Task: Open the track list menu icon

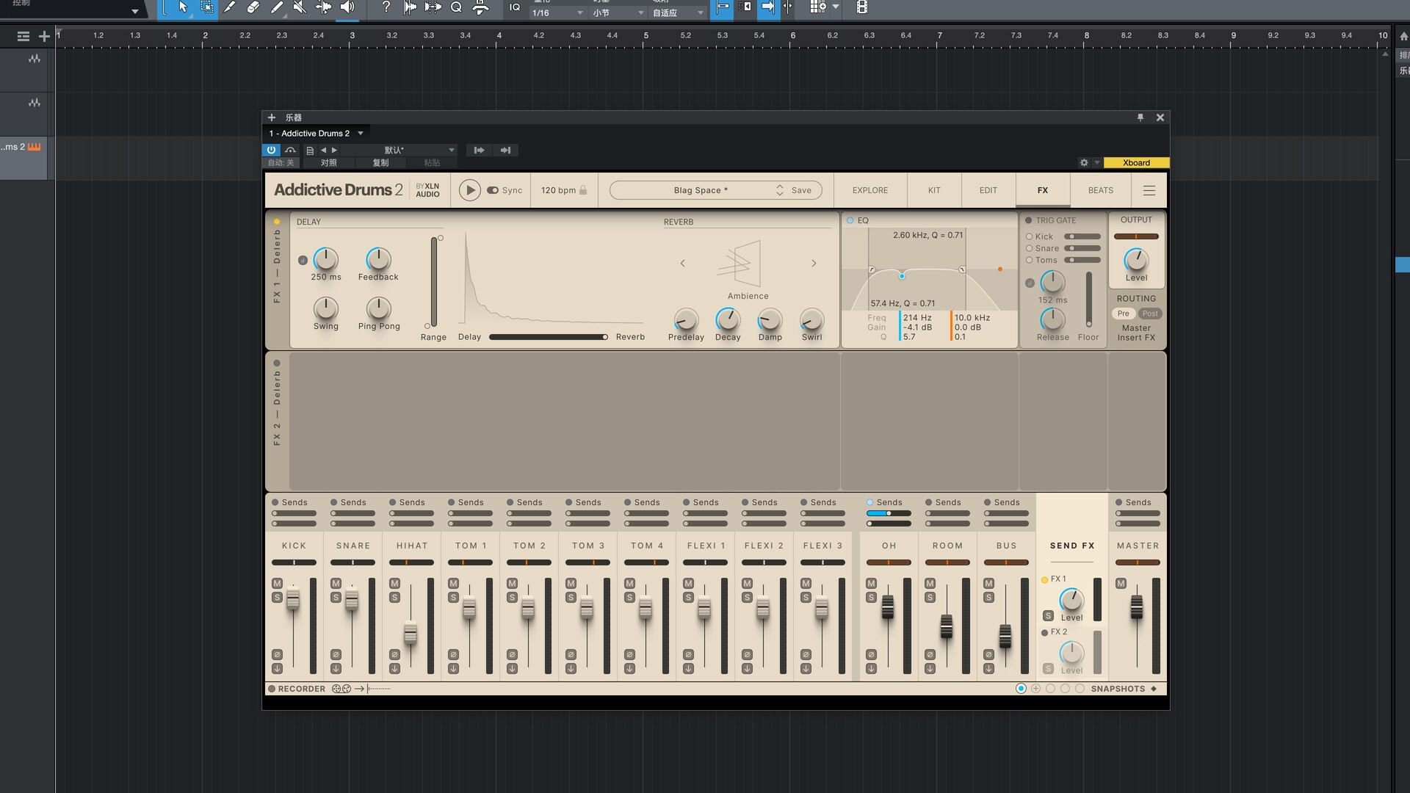Action: coord(23,36)
